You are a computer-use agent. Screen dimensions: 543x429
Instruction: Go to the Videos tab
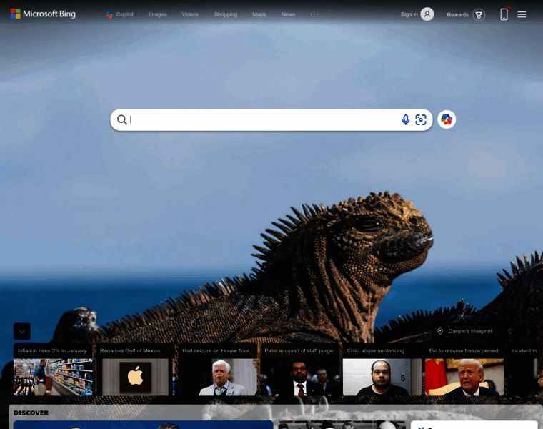pyautogui.click(x=190, y=14)
